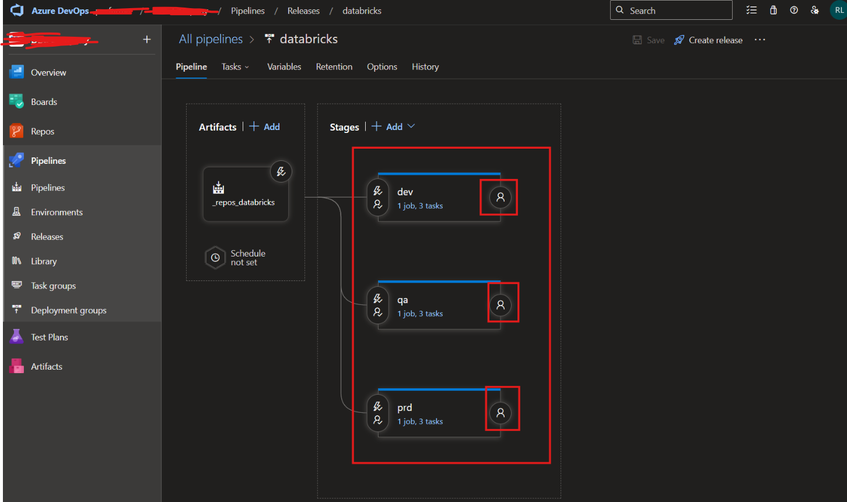Click Add next to Artifacts

point(264,127)
